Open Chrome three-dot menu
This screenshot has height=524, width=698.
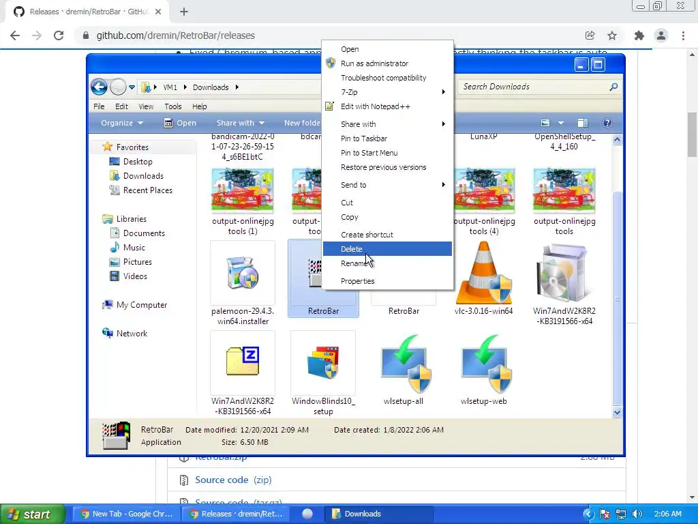683,35
